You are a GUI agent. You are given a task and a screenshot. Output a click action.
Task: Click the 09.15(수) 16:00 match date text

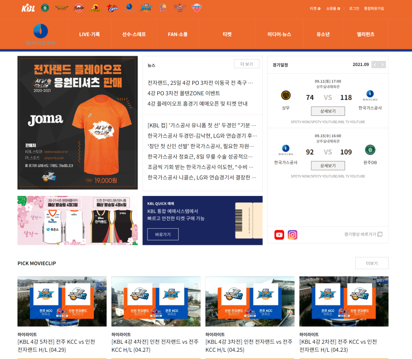tap(328, 136)
